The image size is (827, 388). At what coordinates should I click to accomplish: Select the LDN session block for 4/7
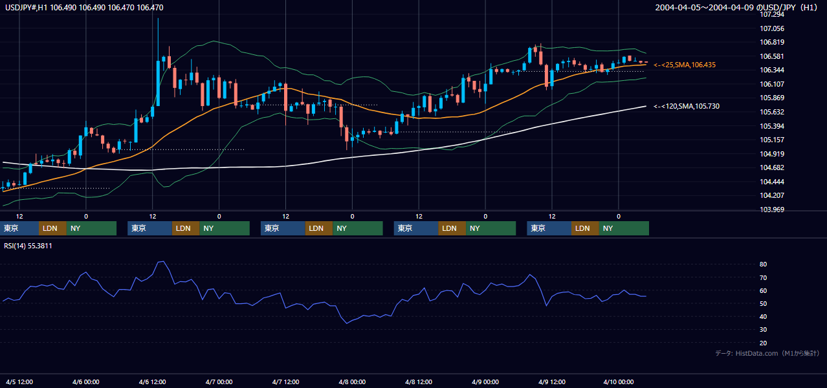pos(319,228)
